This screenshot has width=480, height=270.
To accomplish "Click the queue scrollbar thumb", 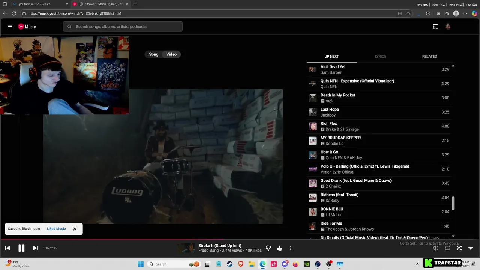I will 453,203.
